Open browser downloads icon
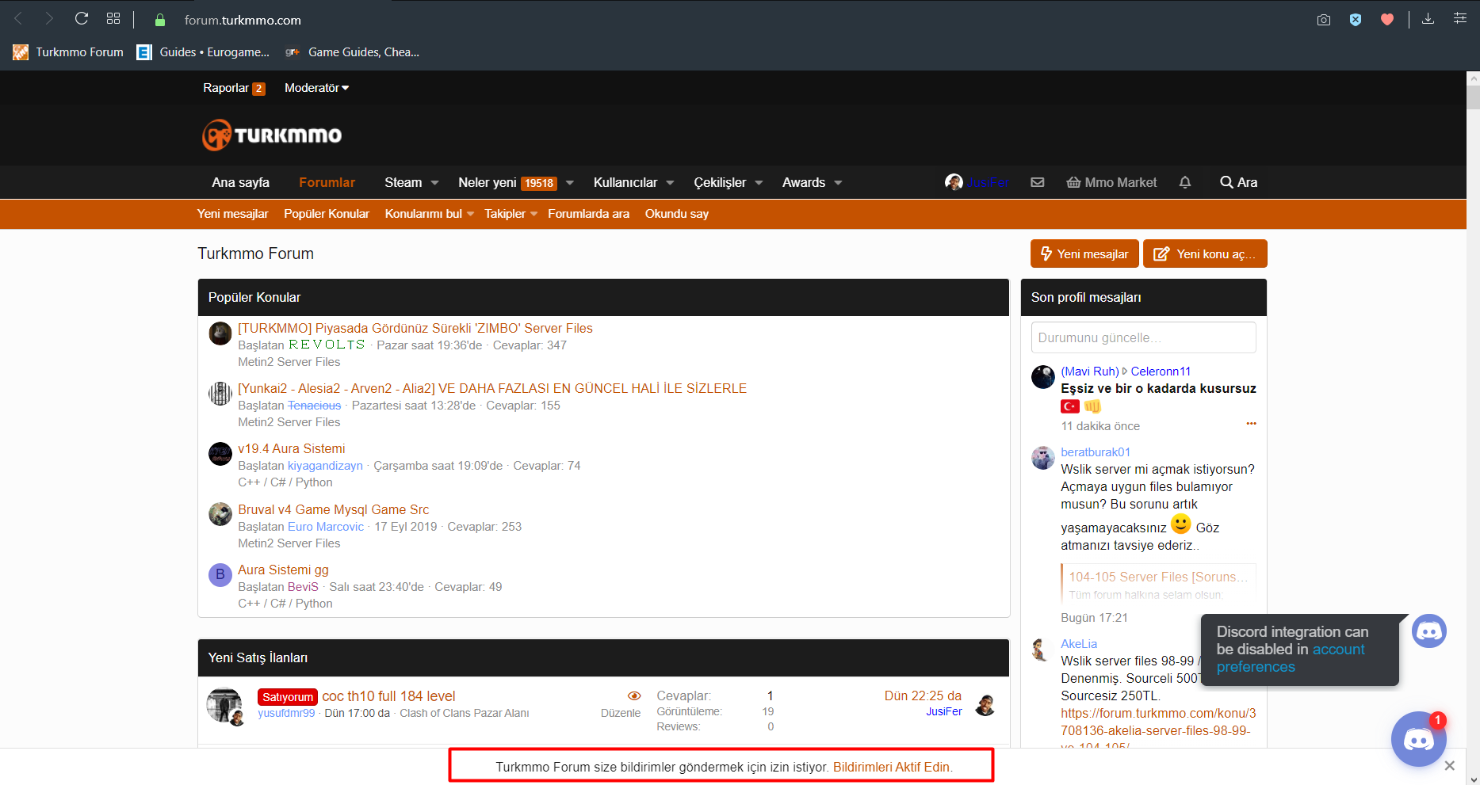Screen dimensions: 1480x785 [1428, 19]
